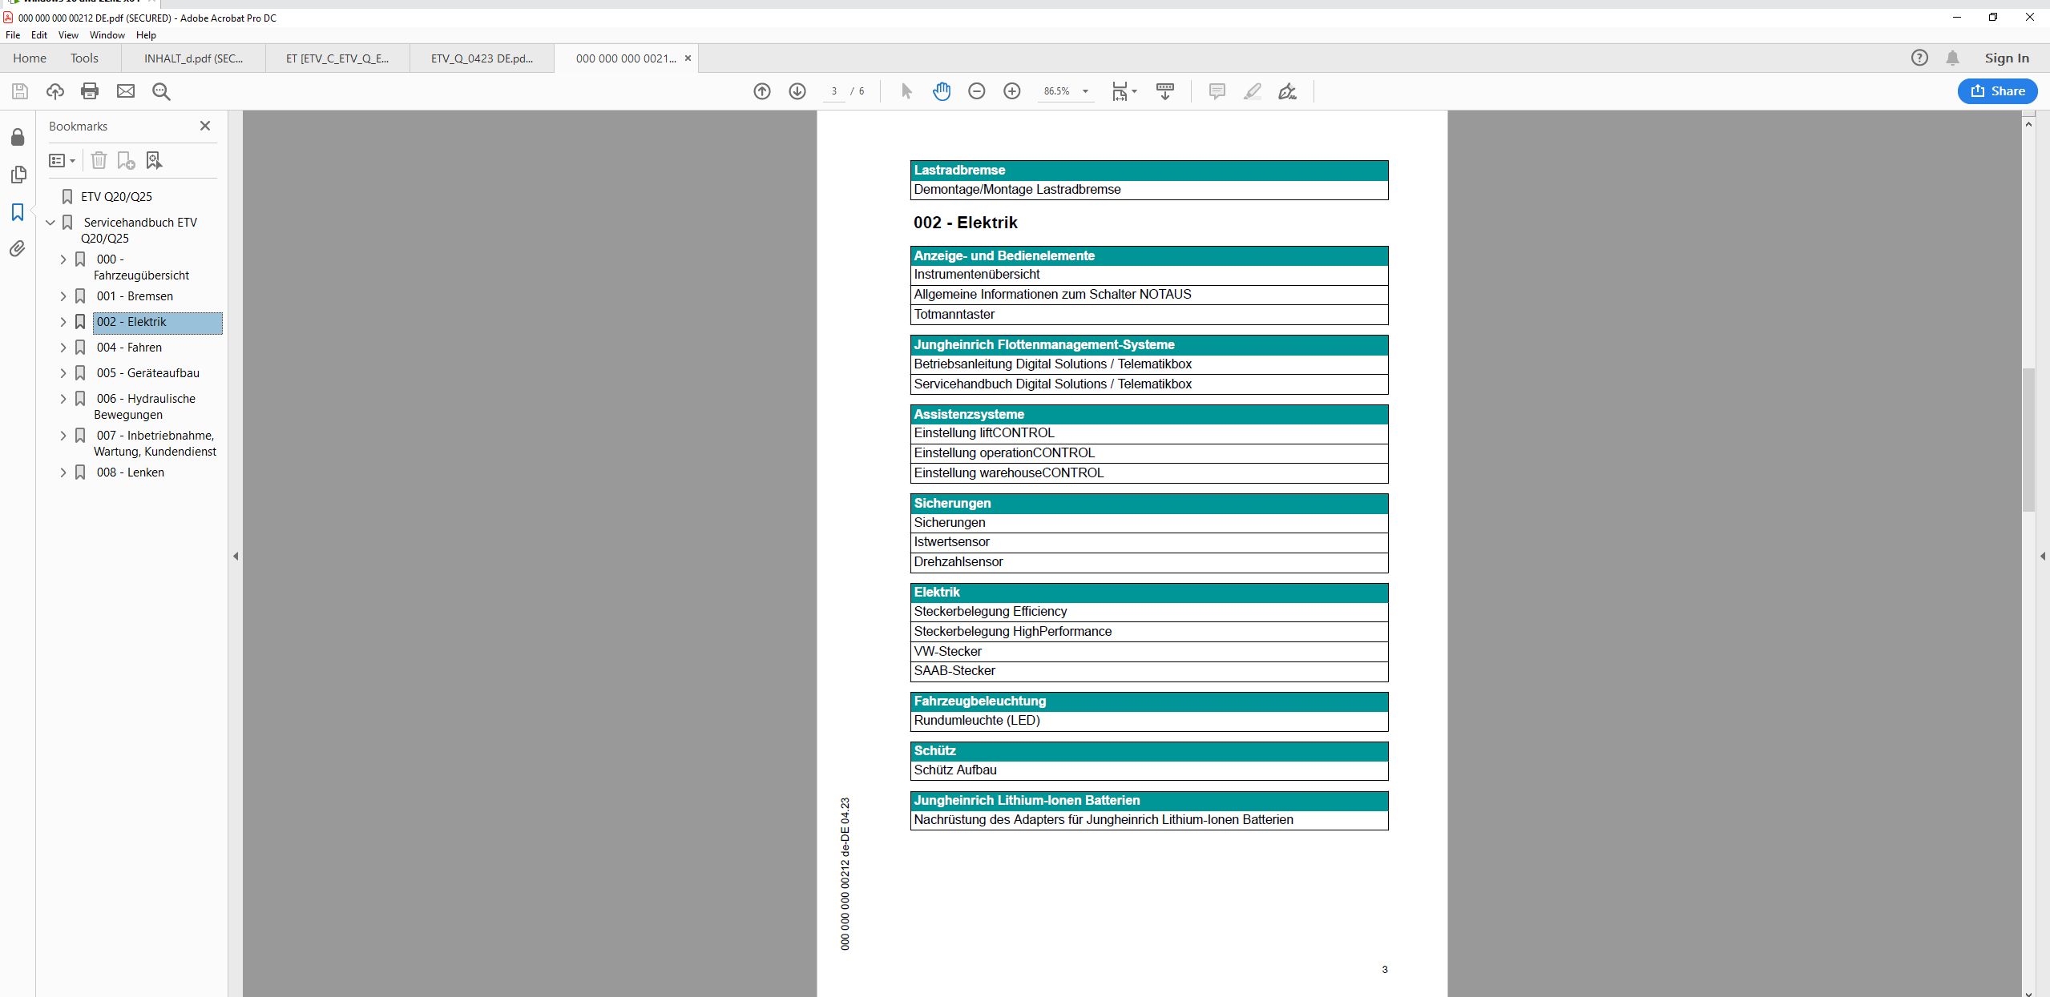Expand the 002 - Elektrik bookmark
The height and width of the screenshot is (997, 2050).
[63, 322]
